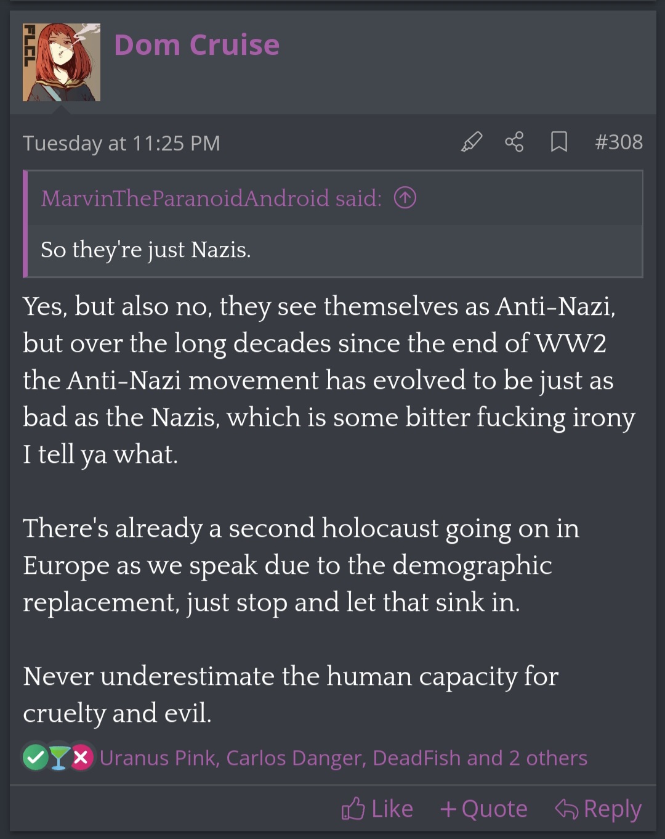Image resolution: width=665 pixels, height=839 pixels.
Task: Bookmark this post
Action: pos(558,142)
